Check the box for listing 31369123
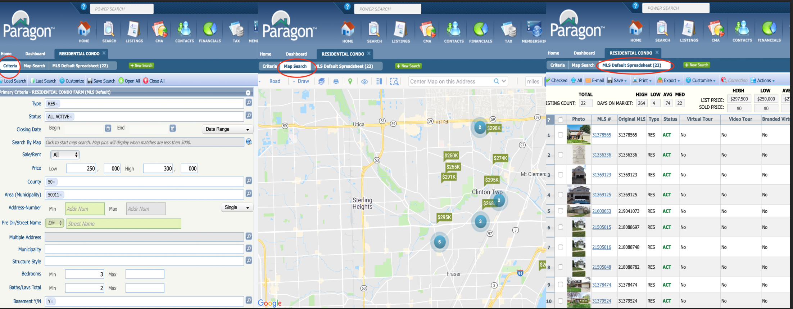 coord(560,175)
